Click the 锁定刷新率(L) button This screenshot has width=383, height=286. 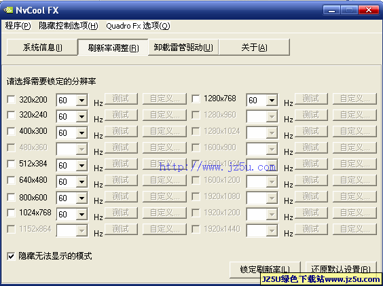(x=265, y=270)
